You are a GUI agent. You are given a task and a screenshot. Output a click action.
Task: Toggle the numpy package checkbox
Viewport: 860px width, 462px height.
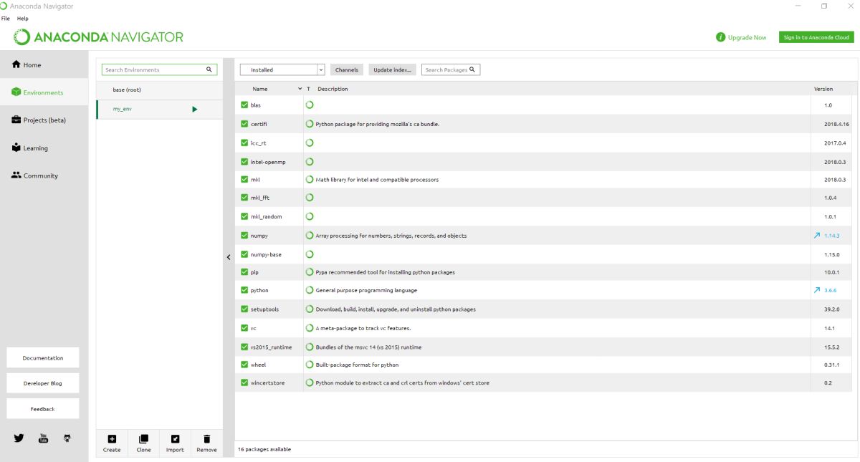click(x=244, y=235)
